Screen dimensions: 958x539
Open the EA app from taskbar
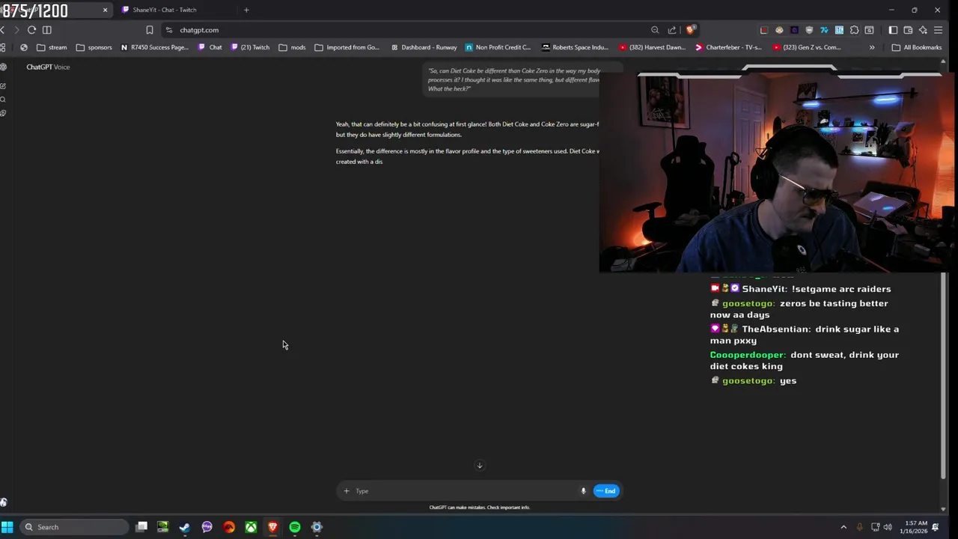[x=229, y=527]
